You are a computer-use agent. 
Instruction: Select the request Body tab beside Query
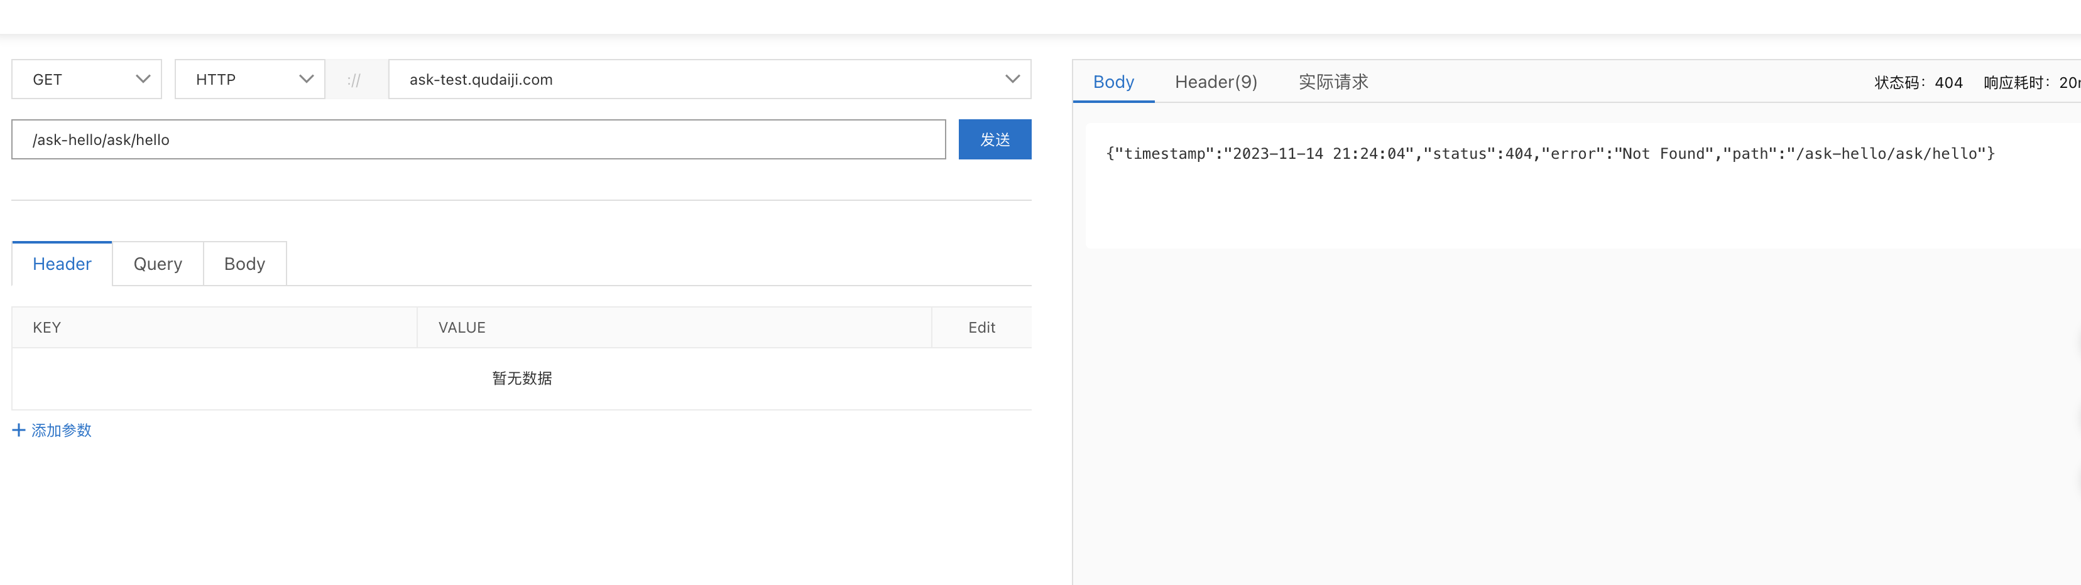point(245,264)
